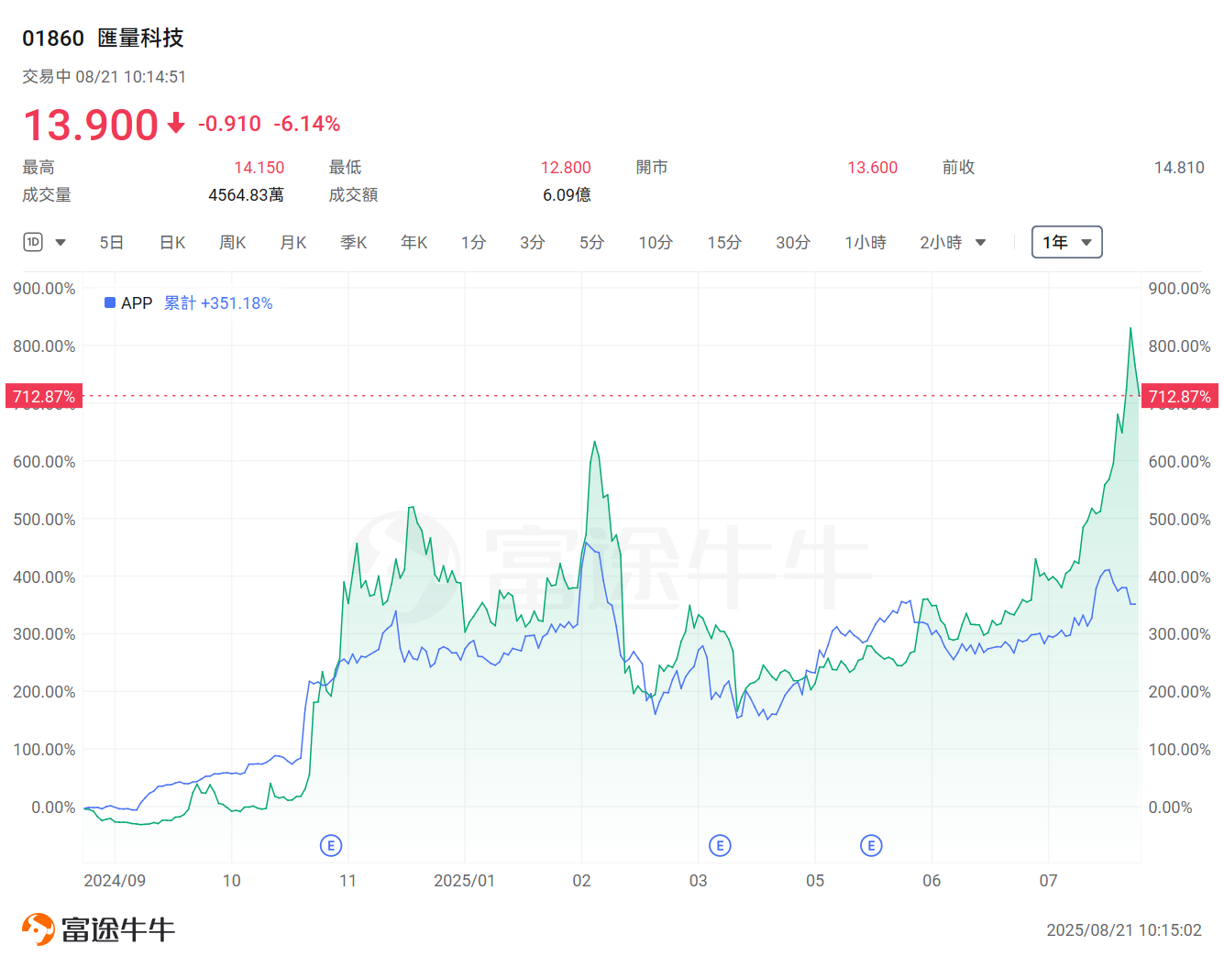Click the E earnings marker near May 2025
Screen dimensions: 1224x967
(871, 846)
